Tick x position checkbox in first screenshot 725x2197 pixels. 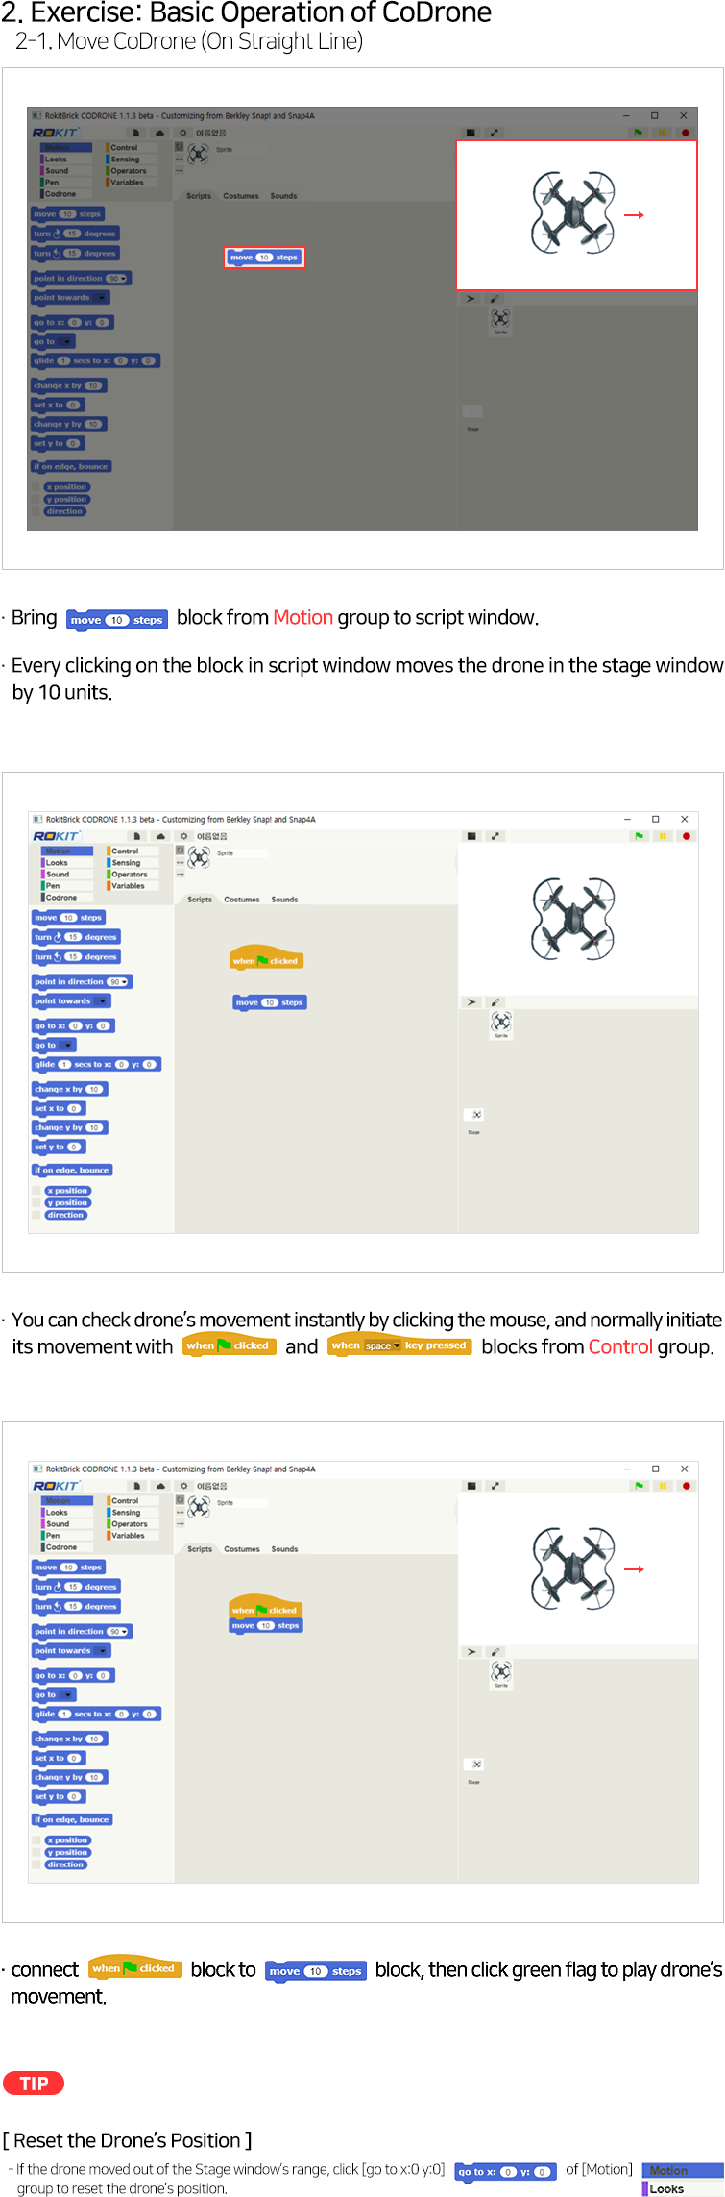36,487
